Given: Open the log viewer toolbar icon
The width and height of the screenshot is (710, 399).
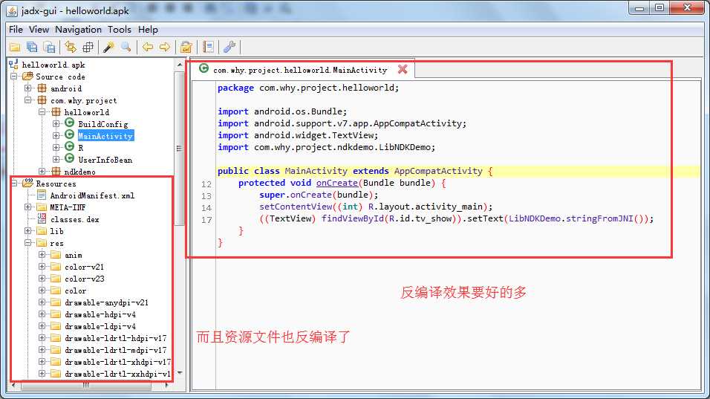Looking at the screenshot, I should click(x=208, y=47).
